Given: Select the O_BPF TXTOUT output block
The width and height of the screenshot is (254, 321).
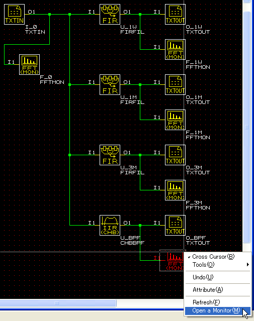Looking at the screenshot, I should 175,225.
